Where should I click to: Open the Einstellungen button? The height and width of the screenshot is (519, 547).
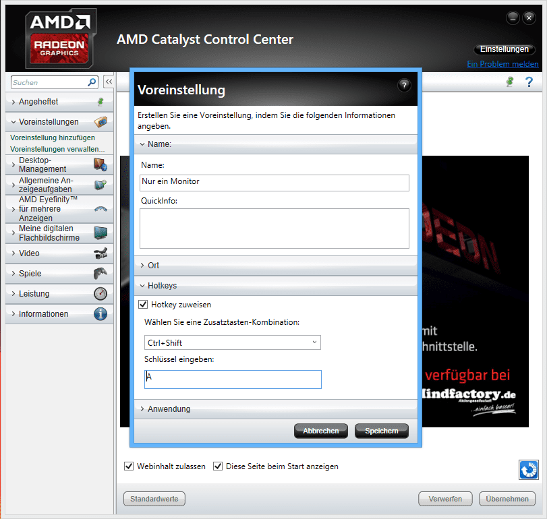coord(504,49)
